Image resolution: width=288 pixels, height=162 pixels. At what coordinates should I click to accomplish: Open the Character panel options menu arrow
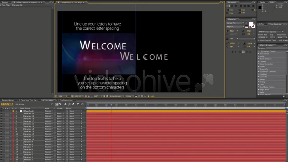[x=255, y=19]
